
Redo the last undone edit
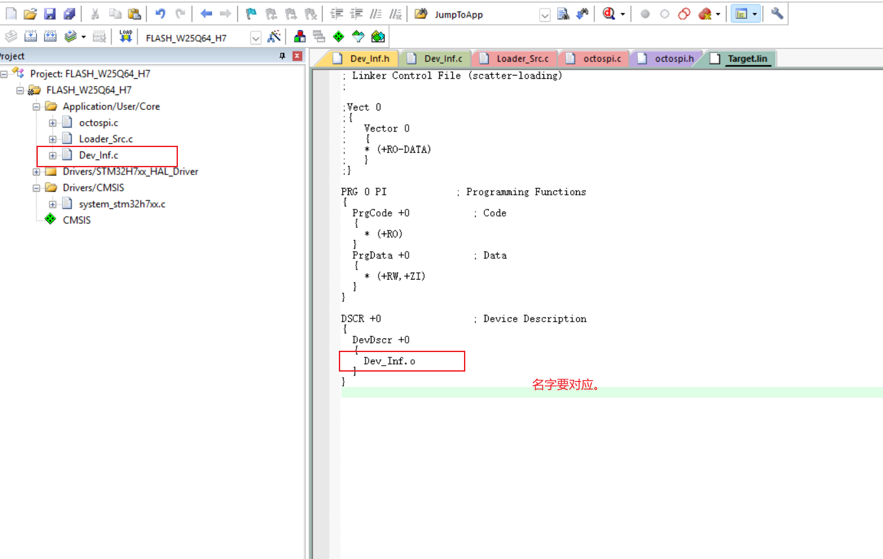point(180,14)
